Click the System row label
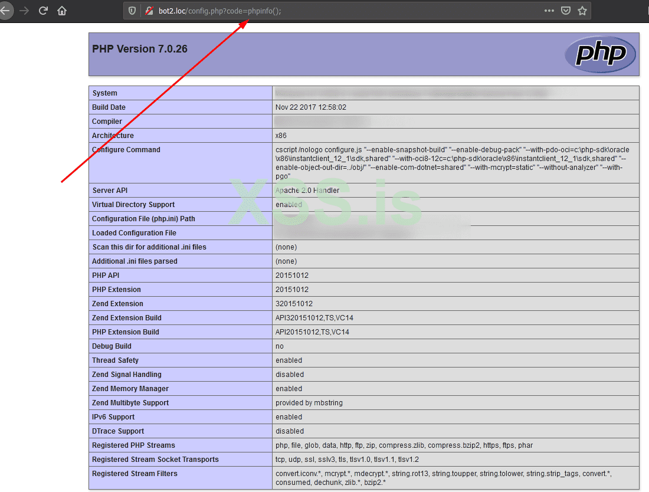This screenshot has height=492, width=649. pyautogui.click(x=104, y=93)
